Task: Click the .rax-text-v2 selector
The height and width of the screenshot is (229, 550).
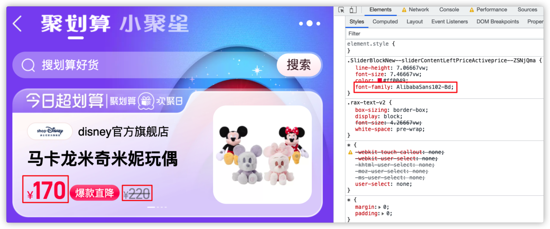Action: (366, 103)
